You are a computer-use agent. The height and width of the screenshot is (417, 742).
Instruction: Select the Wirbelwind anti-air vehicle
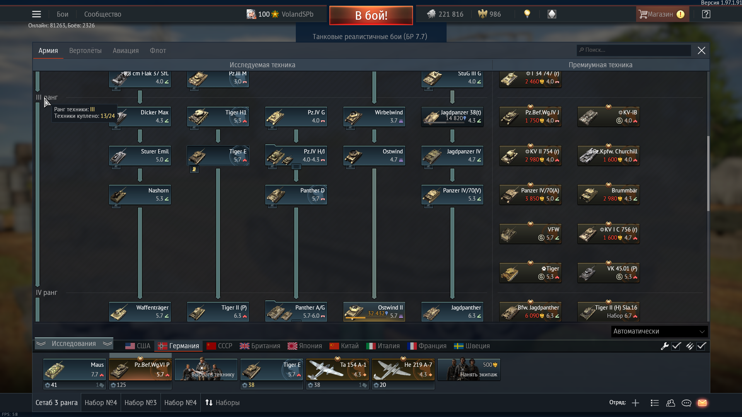tap(374, 116)
